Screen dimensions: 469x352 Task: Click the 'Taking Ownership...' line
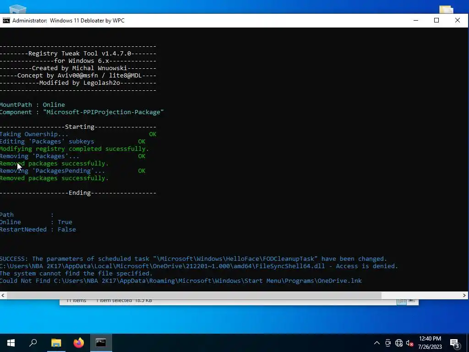coord(34,134)
